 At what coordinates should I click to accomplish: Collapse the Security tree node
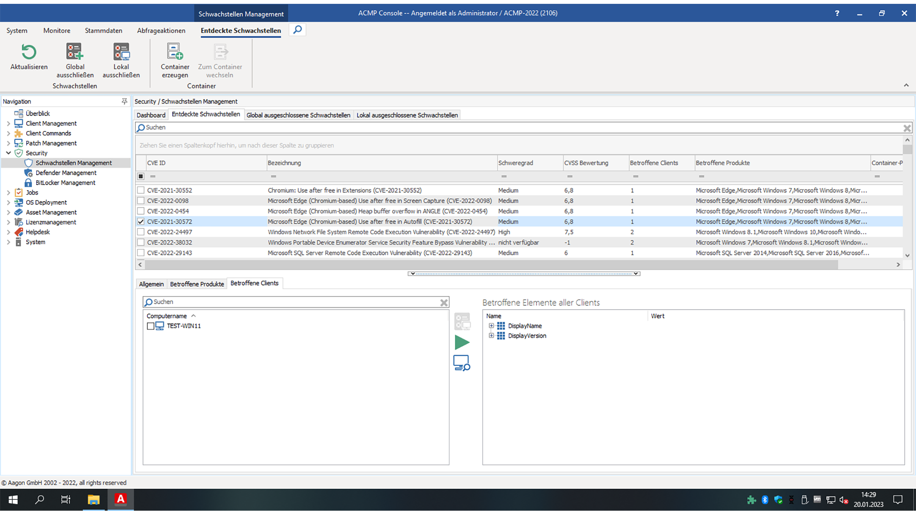(8, 153)
